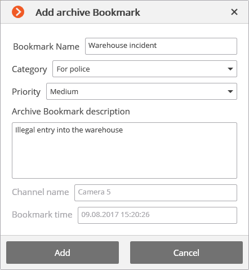249x270 pixels.
Task: Click inside the Archive Bookmark description box
Action: (124, 151)
